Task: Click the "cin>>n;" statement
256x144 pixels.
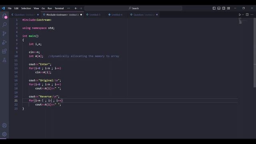Action: [34, 52]
